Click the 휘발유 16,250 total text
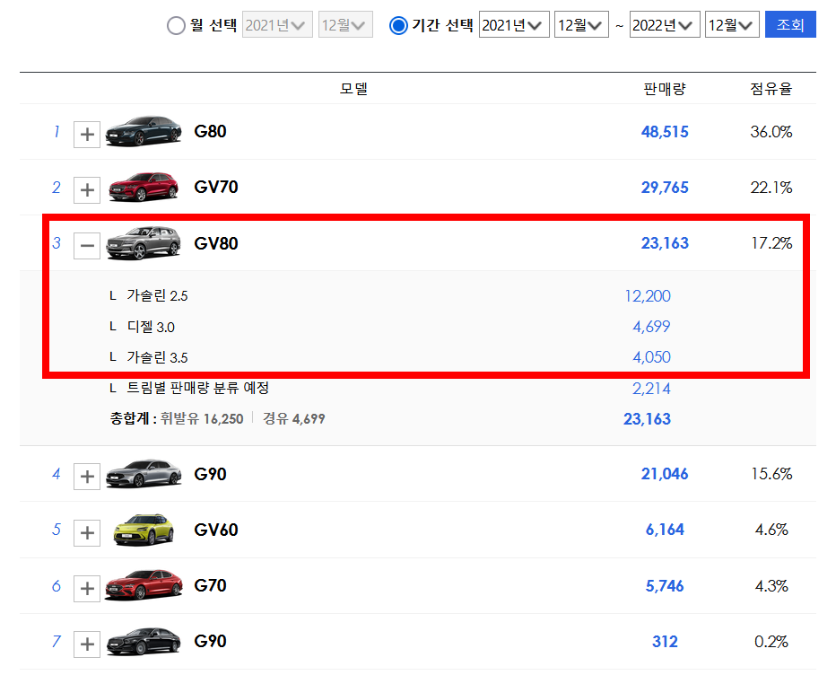This screenshot has width=836, height=675. point(202,419)
